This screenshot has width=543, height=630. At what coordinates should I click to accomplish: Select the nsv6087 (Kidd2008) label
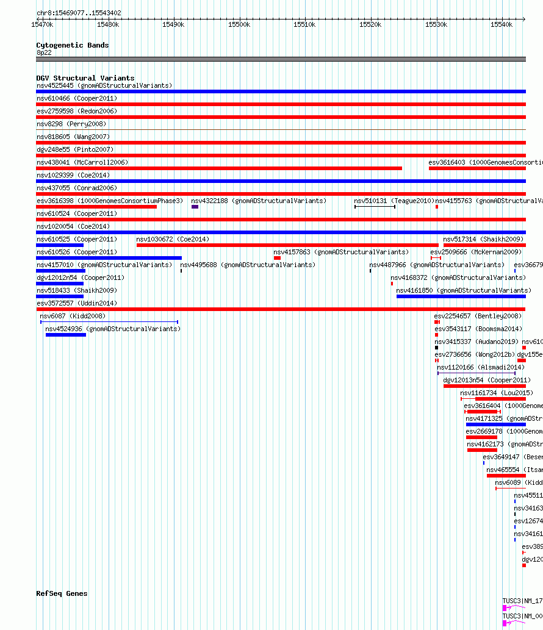[73, 317]
